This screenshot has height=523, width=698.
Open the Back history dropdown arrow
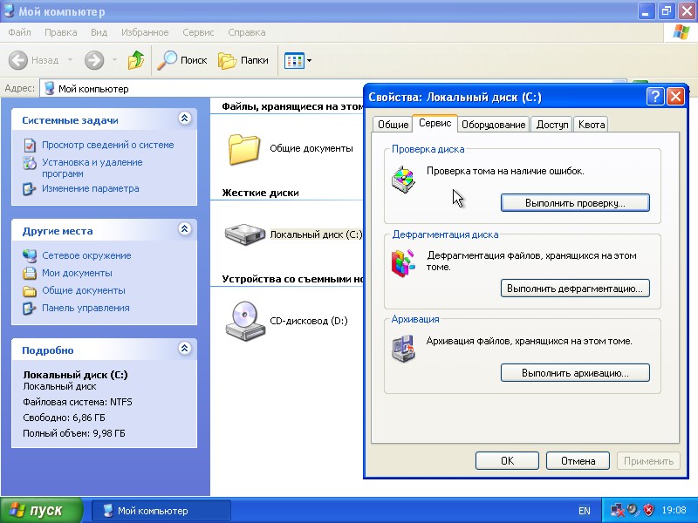(71, 60)
